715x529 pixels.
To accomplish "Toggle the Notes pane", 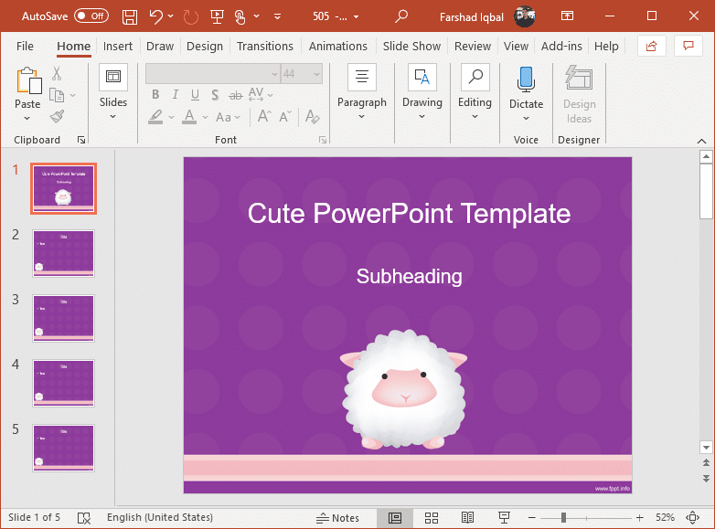I will pyautogui.click(x=337, y=518).
